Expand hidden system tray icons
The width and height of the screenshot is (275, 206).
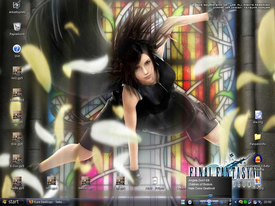click(236, 202)
